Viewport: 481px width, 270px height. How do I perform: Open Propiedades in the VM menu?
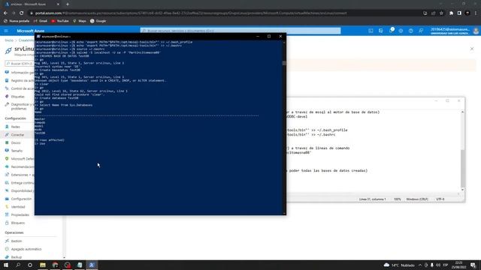click(x=20, y=215)
